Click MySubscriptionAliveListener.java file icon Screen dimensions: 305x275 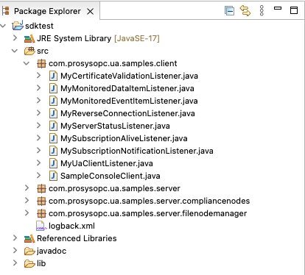(x=53, y=138)
